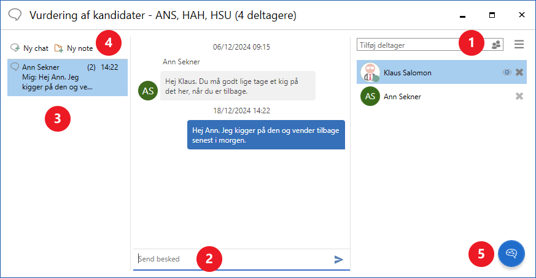Click the green AS avatar in participants
This screenshot has height=278, width=536.
click(x=370, y=96)
